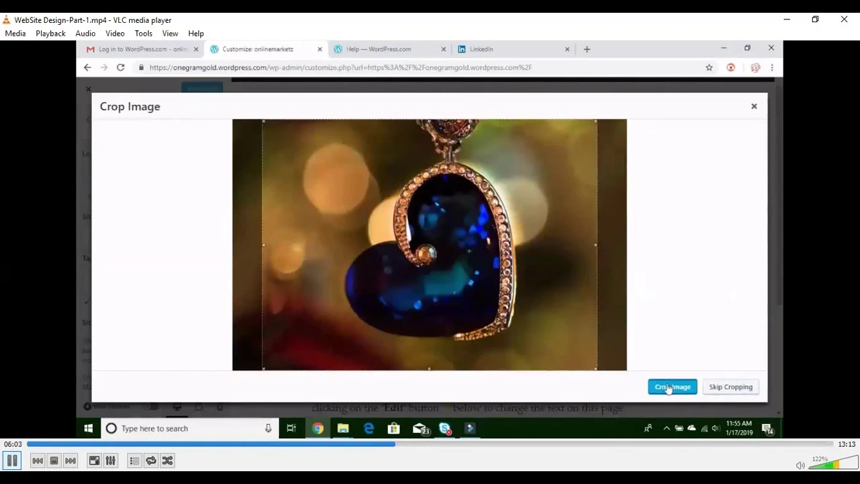Open Microsoft Store from taskbar
The image size is (860, 484).
(x=394, y=428)
